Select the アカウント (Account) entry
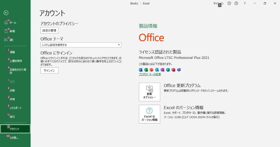The width and height of the screenshot is (280, 147). [x=15, y=129]
